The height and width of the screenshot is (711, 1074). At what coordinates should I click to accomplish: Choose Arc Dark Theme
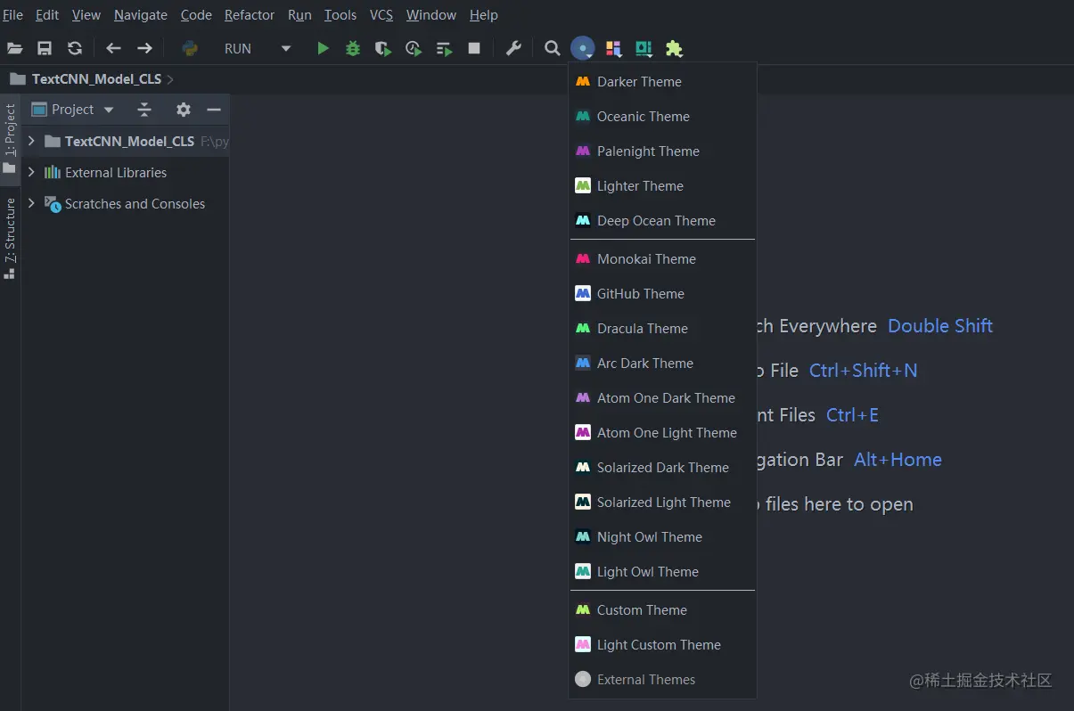[x=662, y=364]
